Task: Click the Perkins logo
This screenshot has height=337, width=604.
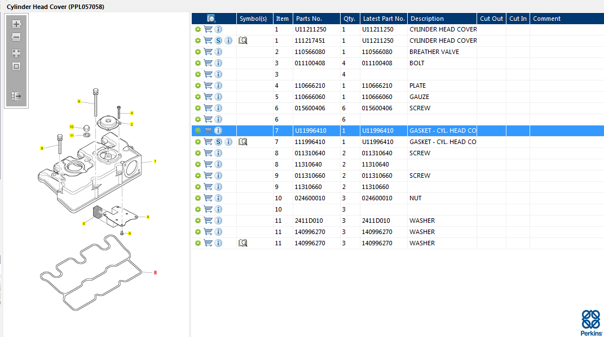Action: point(591,323)
